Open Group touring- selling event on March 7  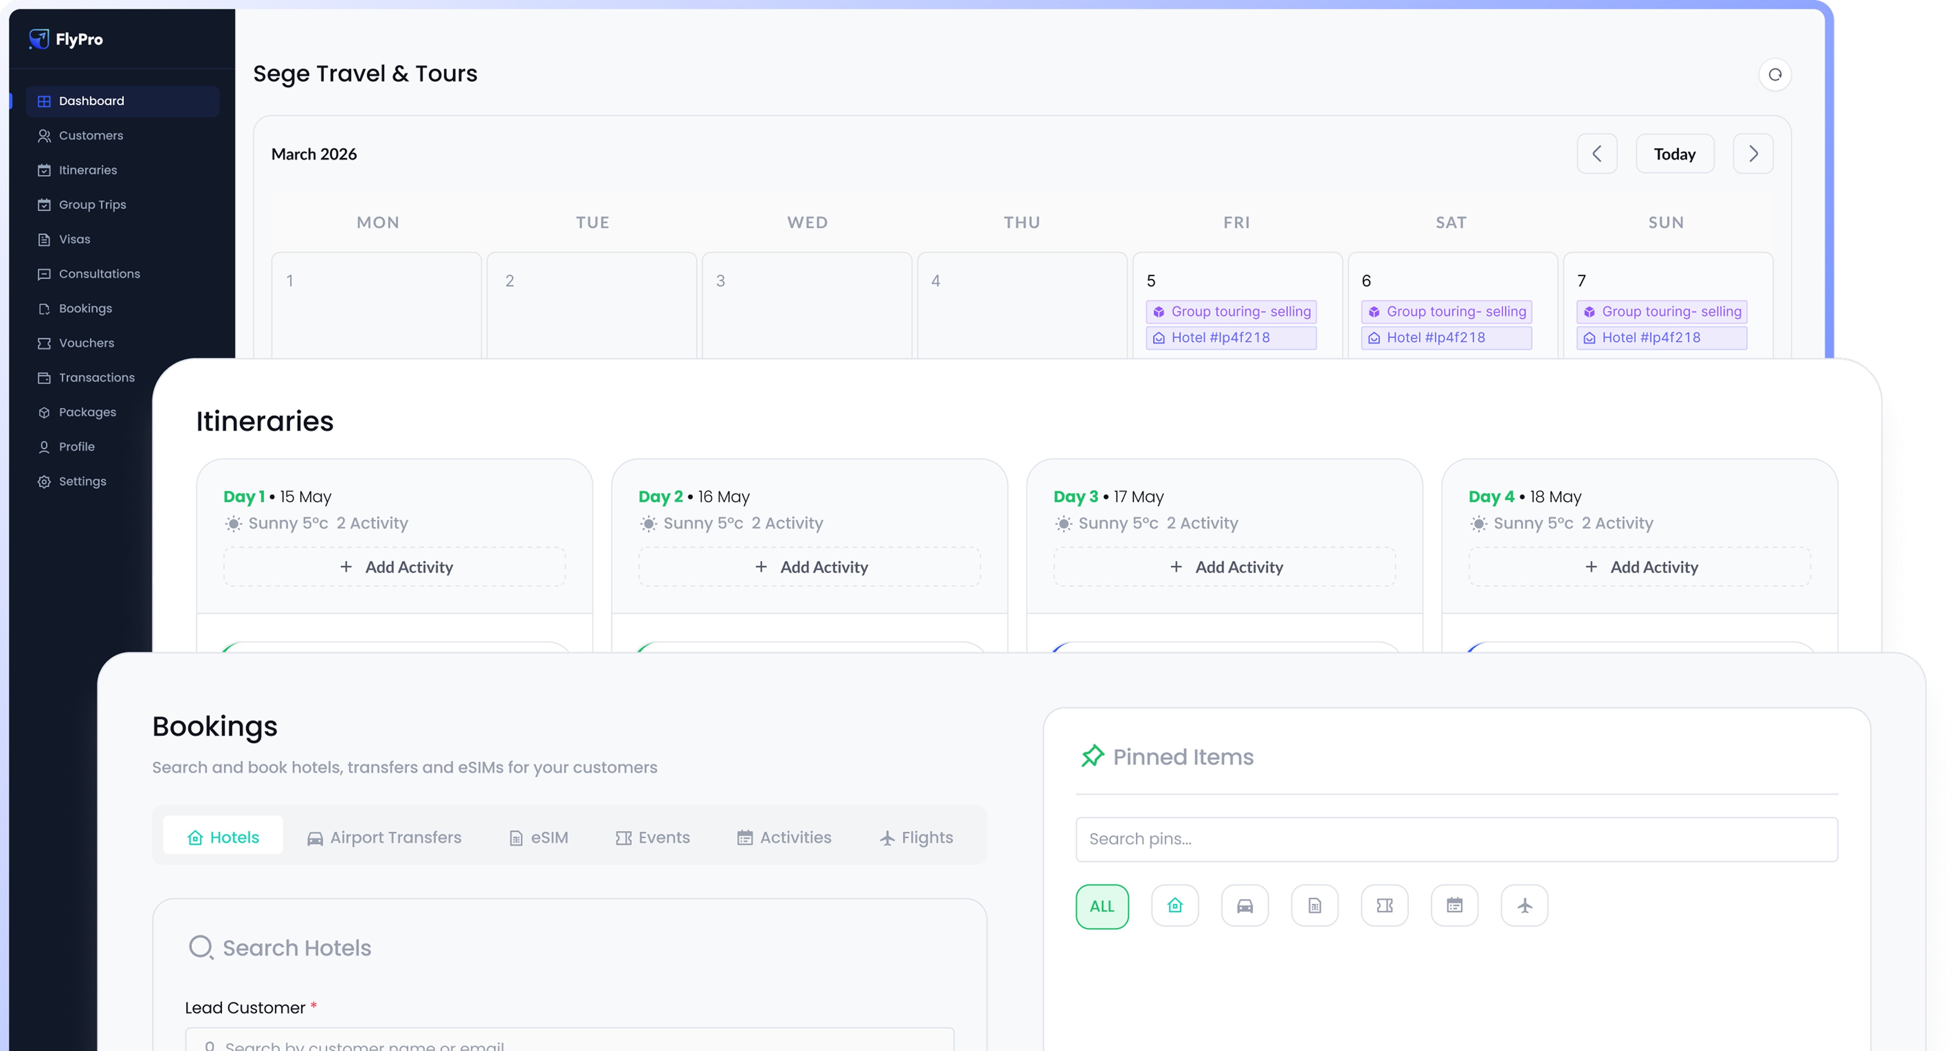(1662, 312)
